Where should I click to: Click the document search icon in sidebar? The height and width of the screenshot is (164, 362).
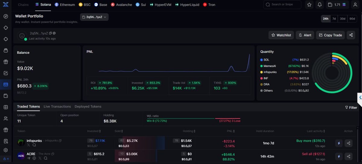pos(5,141)
